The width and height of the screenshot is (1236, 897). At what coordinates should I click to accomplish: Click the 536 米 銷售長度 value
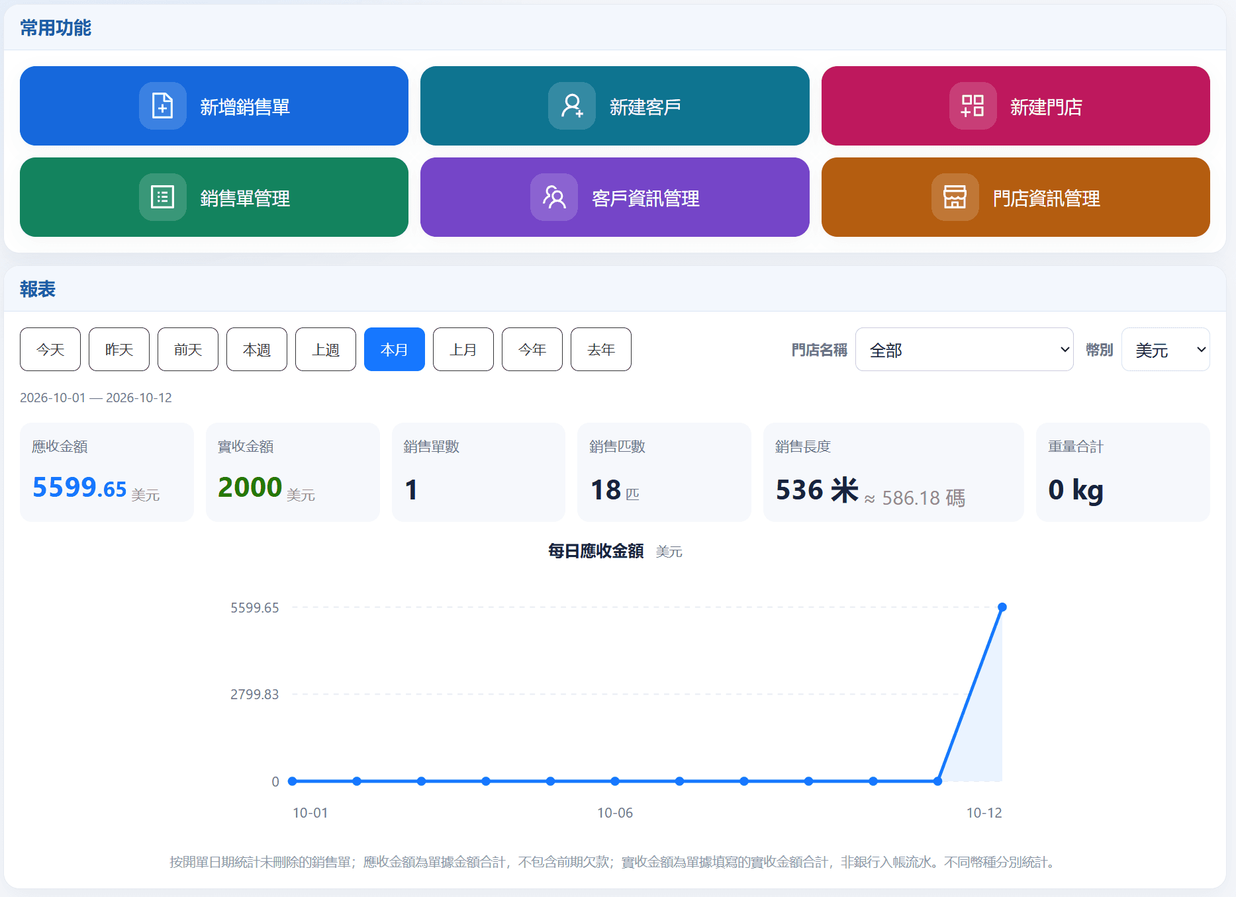(817, 490)
